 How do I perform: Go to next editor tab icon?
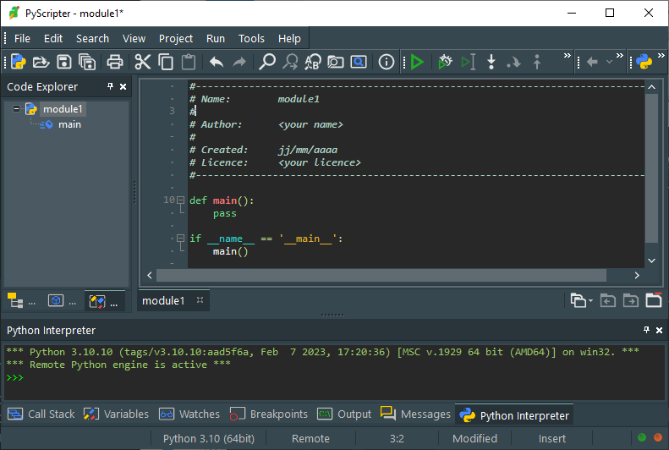point(631,301)
